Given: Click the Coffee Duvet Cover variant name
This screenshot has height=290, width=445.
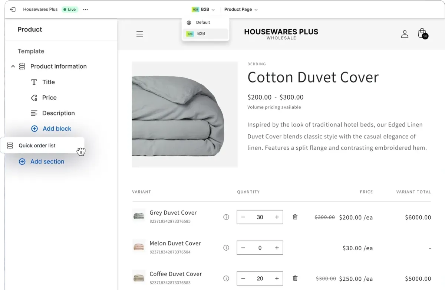Looking at the screenshot, I should 176,274.
